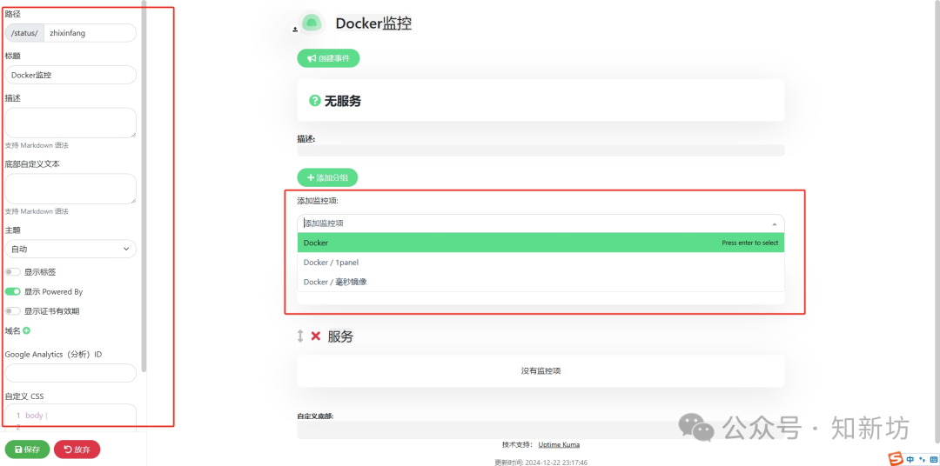
Task: Click the 更新时间 timestamp text
Action: pos(540,462)
